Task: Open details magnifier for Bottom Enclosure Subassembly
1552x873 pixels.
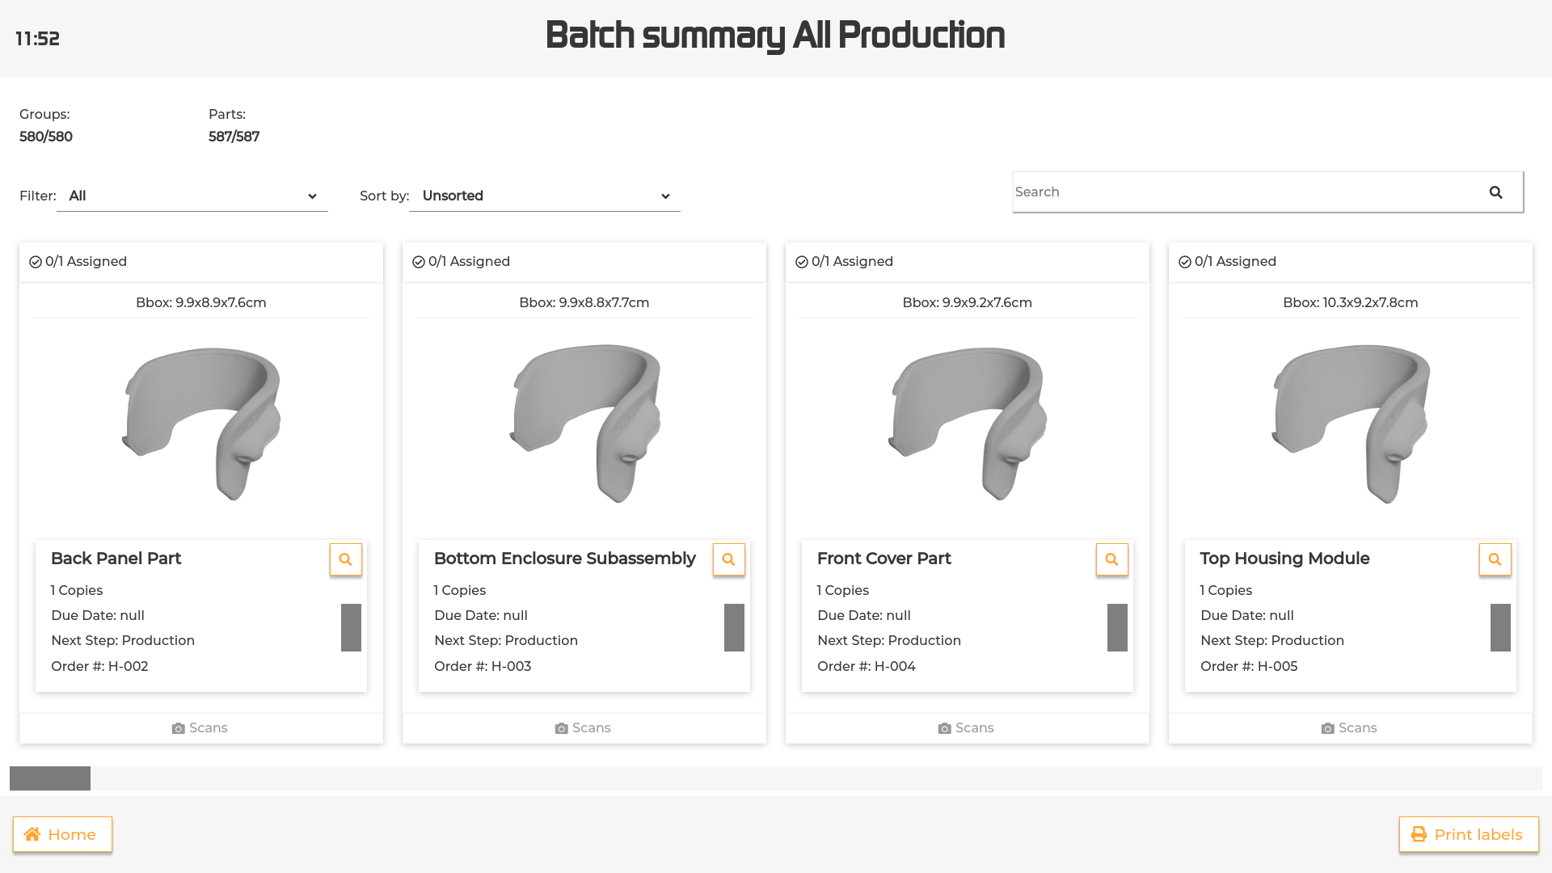Action: (728, 559)
